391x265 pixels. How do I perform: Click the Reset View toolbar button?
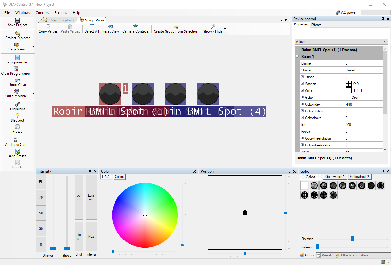coord(111,29)
